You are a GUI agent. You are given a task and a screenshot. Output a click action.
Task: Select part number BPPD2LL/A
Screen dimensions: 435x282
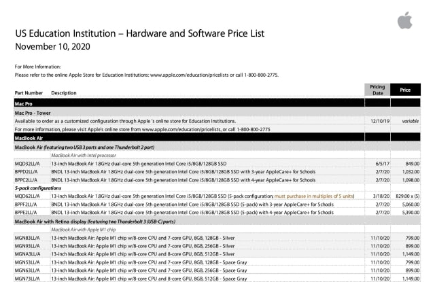[26, 172]
